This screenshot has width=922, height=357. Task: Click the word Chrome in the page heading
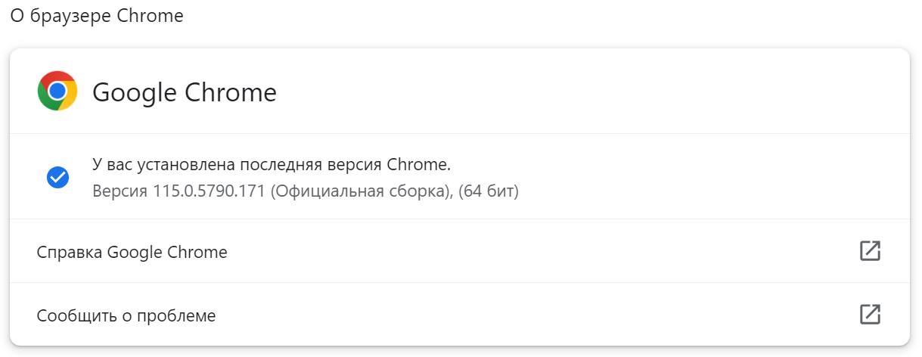(151, 16)
